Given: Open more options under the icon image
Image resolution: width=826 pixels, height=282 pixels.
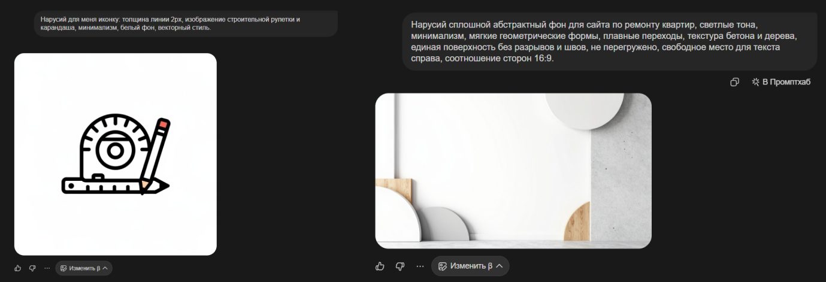Looking at the screenshot, I should (x=47, y=268).
